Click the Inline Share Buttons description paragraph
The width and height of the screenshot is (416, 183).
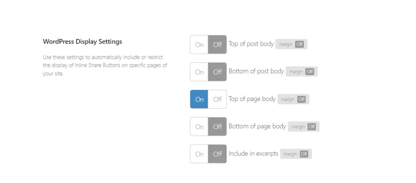point(105,66)
